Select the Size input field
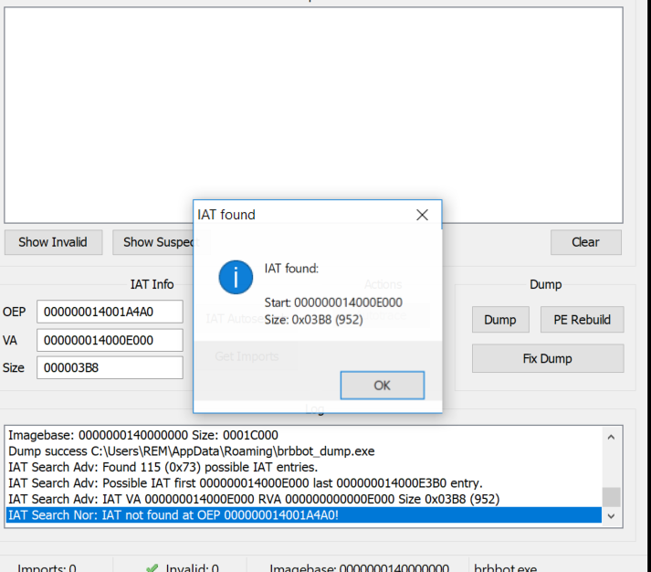Viewport: 651px width, 572px height. (110, 367)
